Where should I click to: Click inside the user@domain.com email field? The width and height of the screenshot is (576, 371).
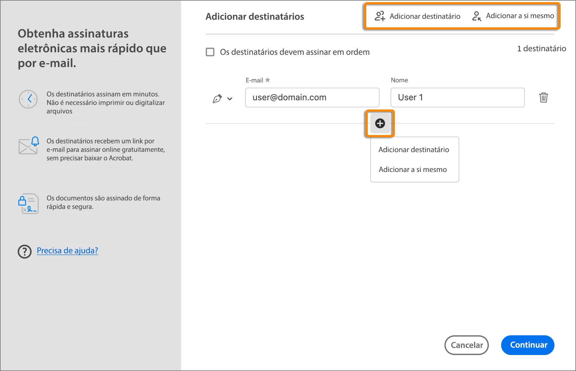[x=312, y=98]
